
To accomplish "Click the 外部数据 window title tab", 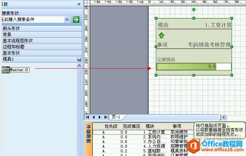I will (x=88, y=134).
